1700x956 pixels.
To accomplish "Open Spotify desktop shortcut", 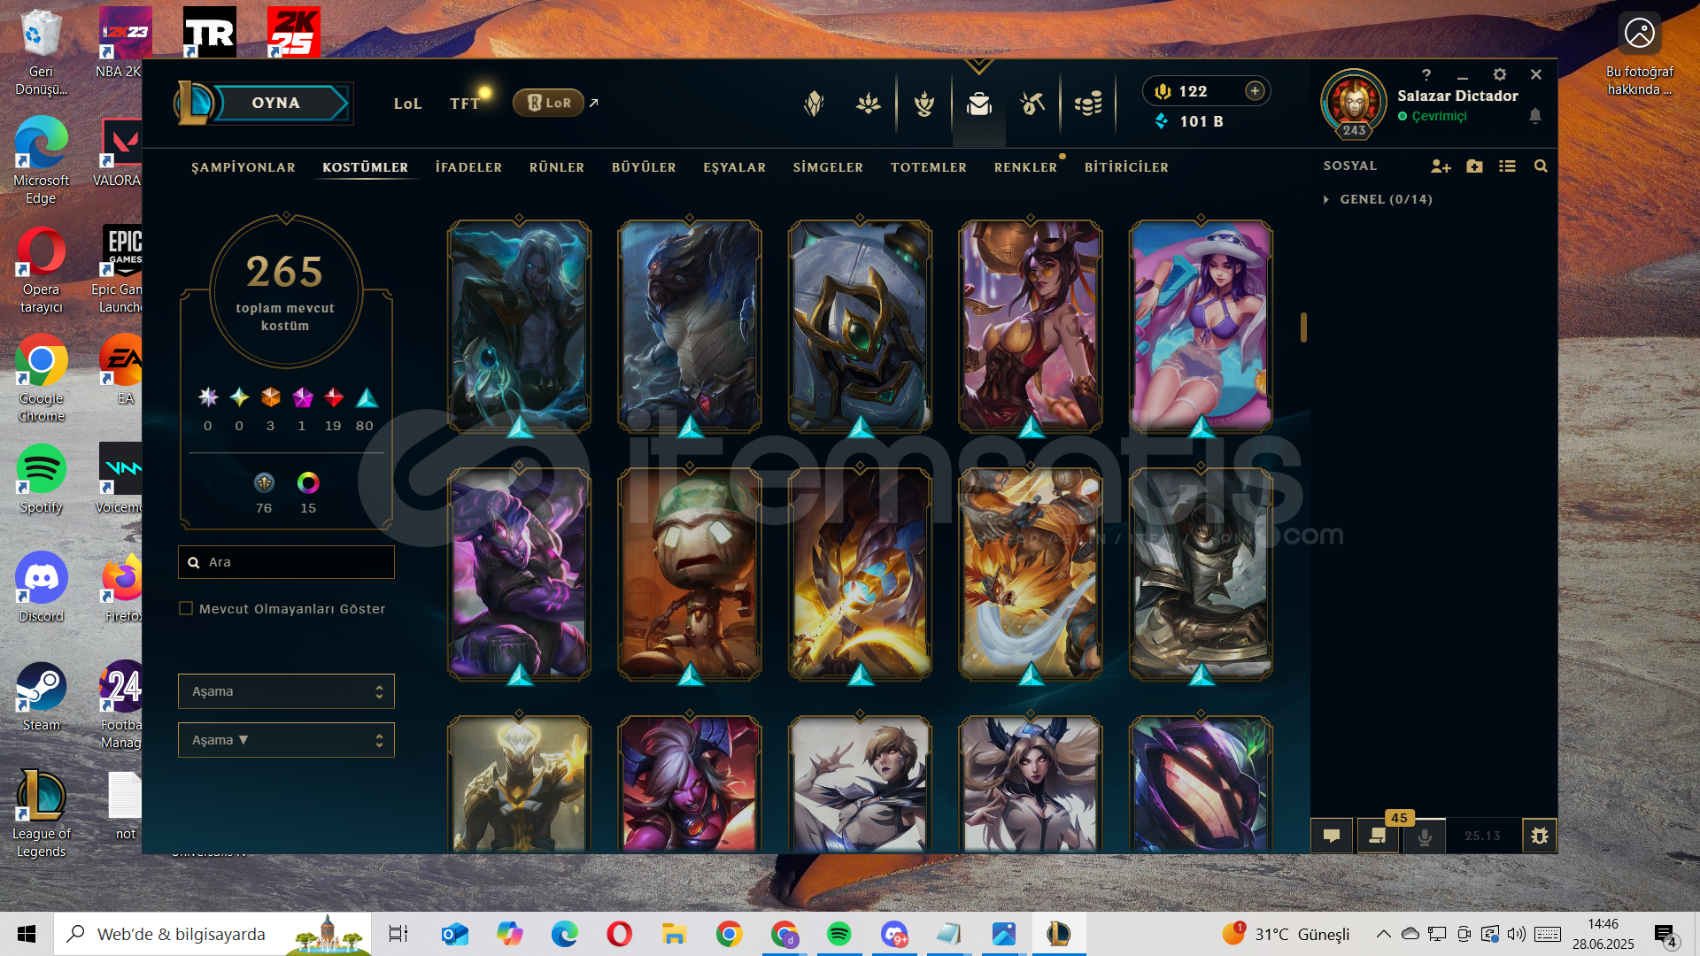I will coord(41,479).
